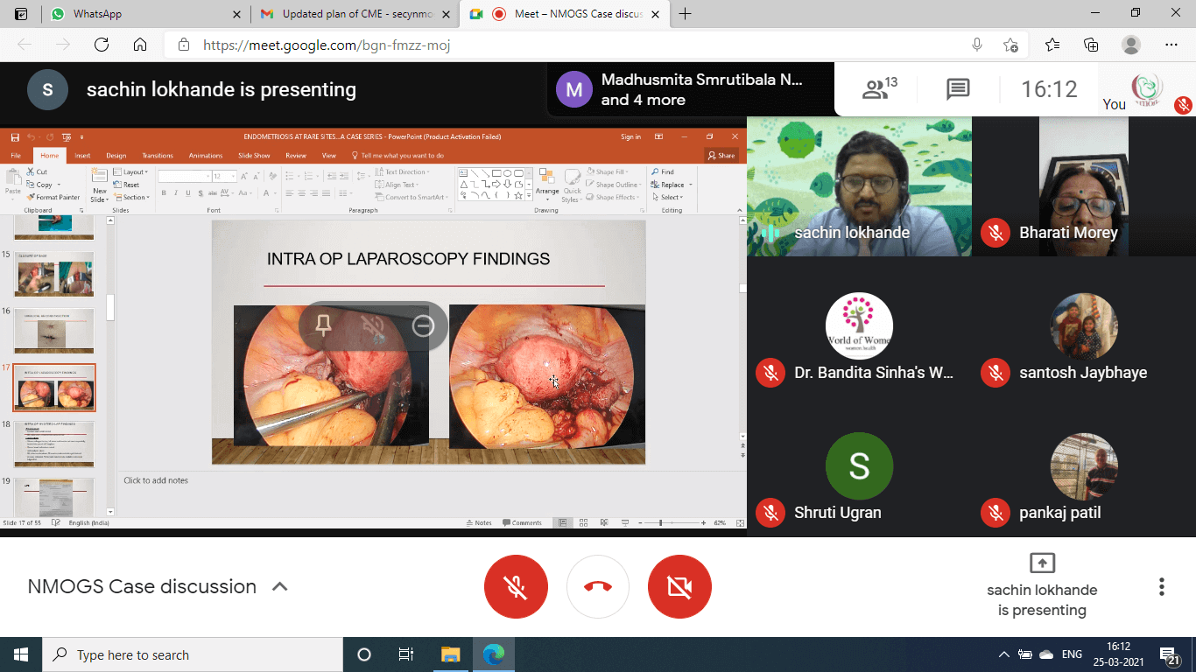The image size is (1196, 672).
Task: Expand NMOGS Case discussion meeting details
Action: click(x=280, y=587)
